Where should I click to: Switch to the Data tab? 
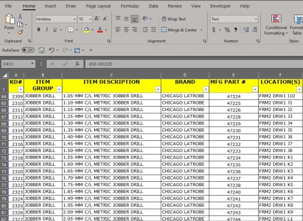point(153,6)
